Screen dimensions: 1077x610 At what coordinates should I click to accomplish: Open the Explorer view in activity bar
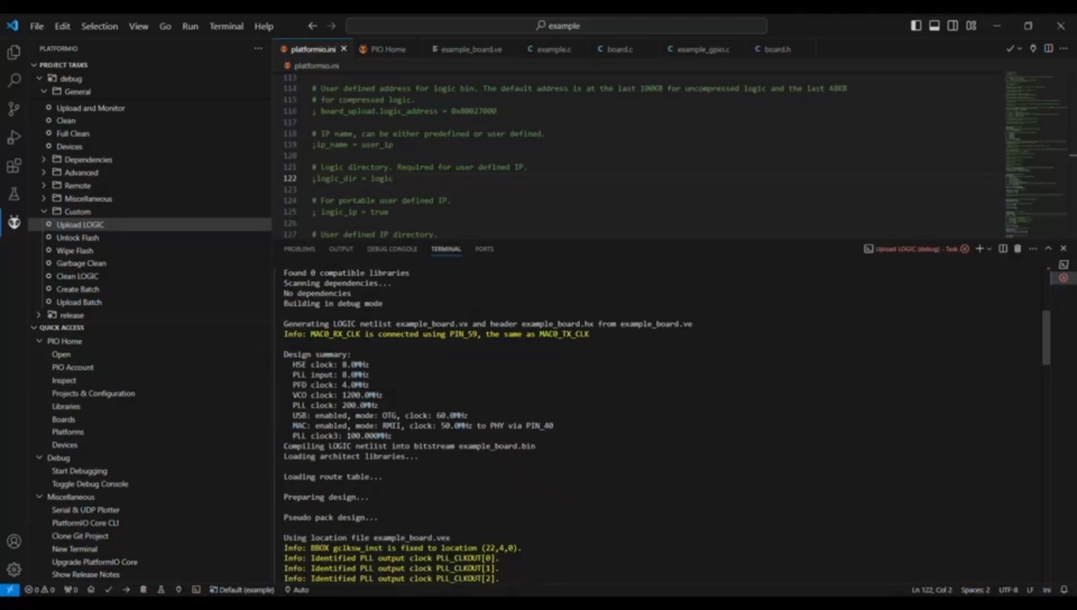click(14, 52)
